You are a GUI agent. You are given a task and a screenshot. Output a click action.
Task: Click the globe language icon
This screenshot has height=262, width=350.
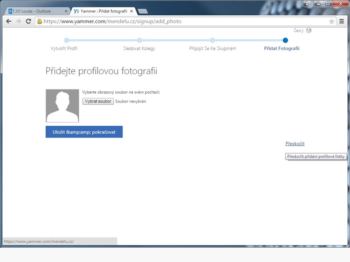coord(309,31)
